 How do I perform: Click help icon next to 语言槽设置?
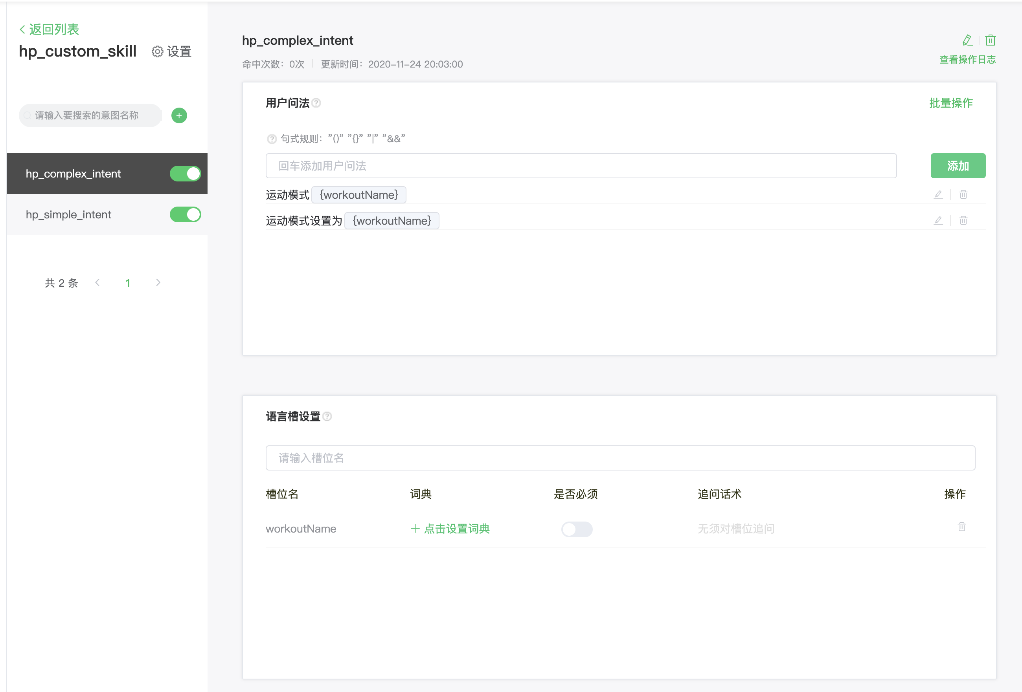tap(327, 417)
